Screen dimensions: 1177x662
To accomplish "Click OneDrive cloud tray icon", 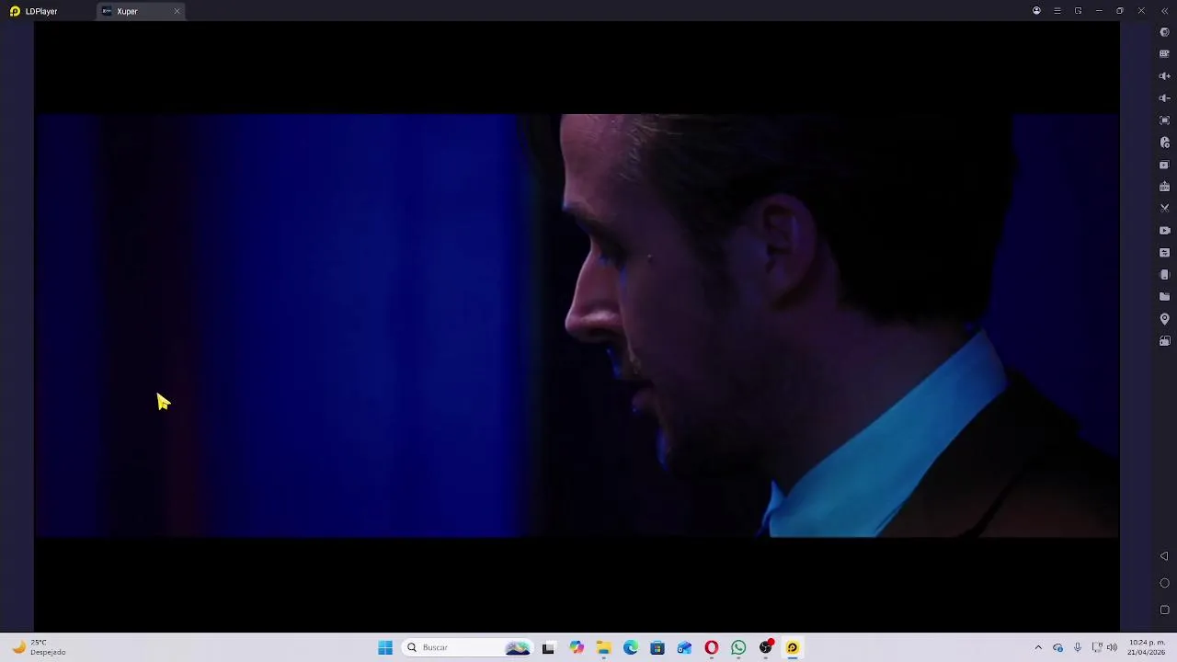I will tap(1057, 647).
